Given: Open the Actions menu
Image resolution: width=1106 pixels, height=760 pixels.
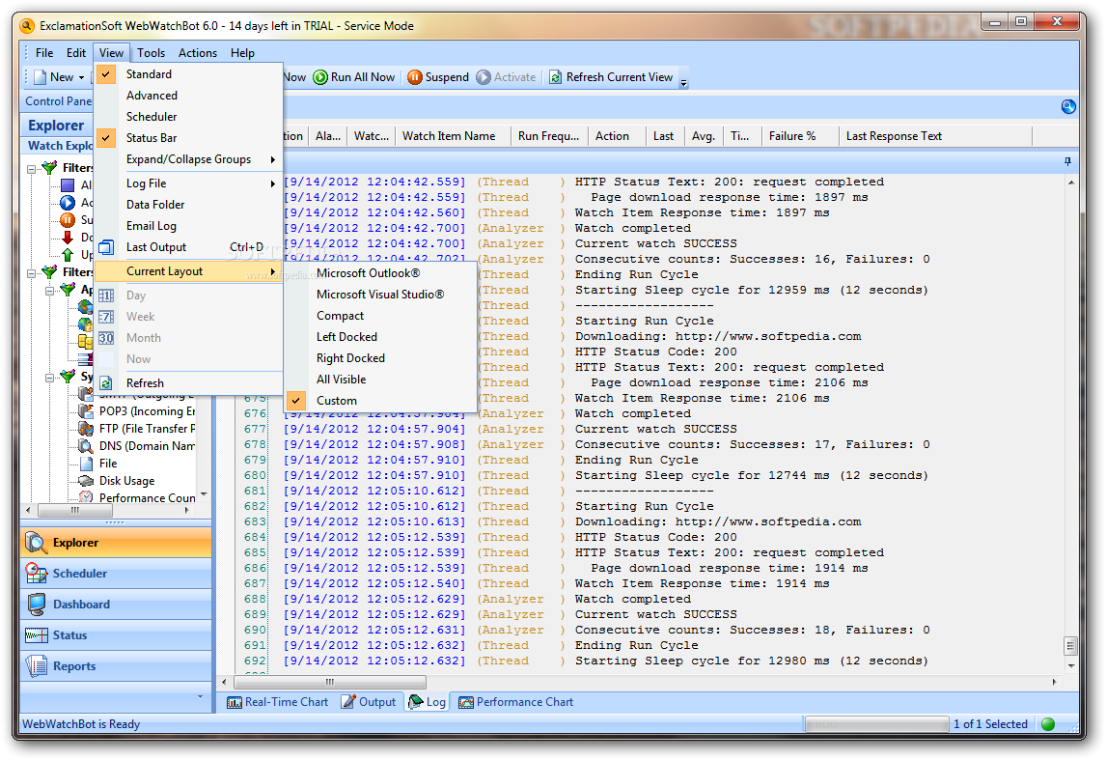Looking at the screenshot, I should tap(198, 53).
